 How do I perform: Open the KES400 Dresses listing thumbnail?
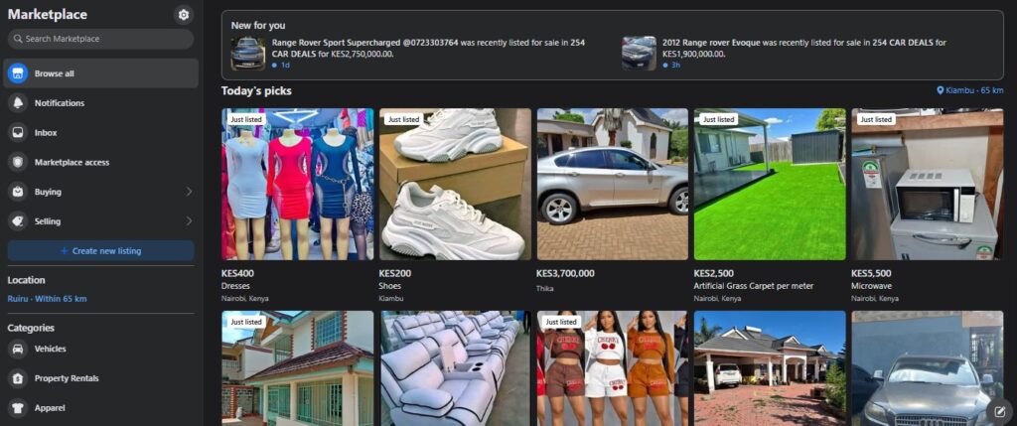[298, 184]
